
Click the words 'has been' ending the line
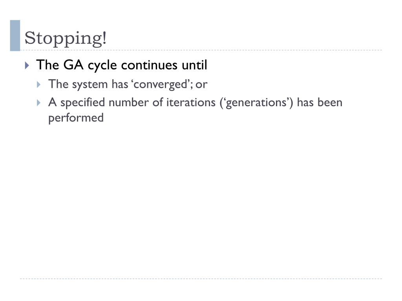click(320, 102)
